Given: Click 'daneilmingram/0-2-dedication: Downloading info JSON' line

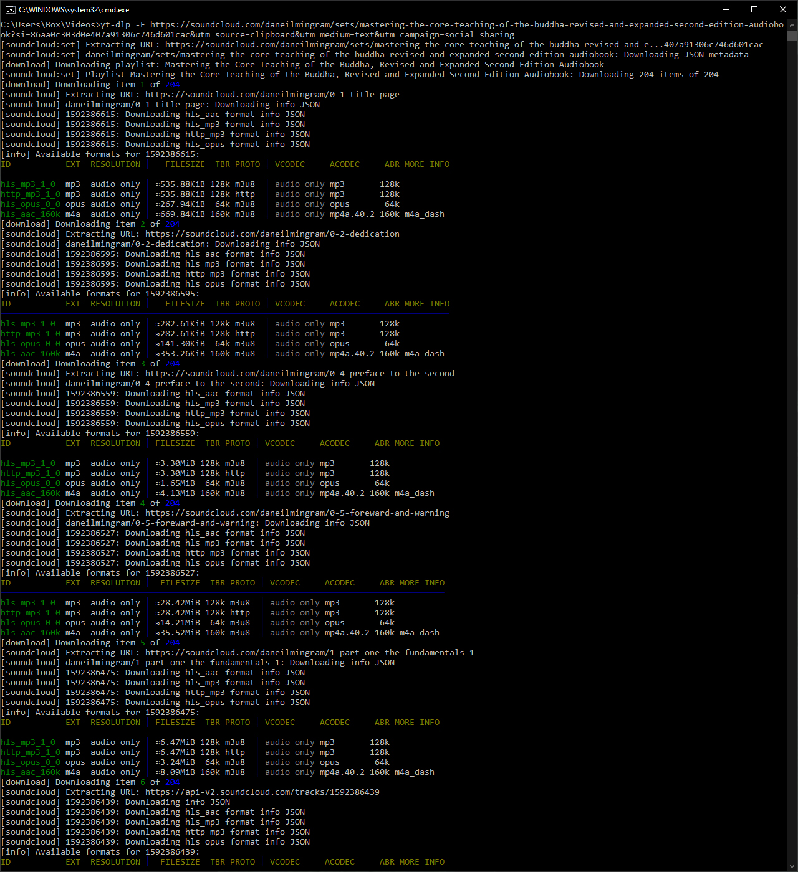Looking at the screenshot, I should tap(160, 244).
